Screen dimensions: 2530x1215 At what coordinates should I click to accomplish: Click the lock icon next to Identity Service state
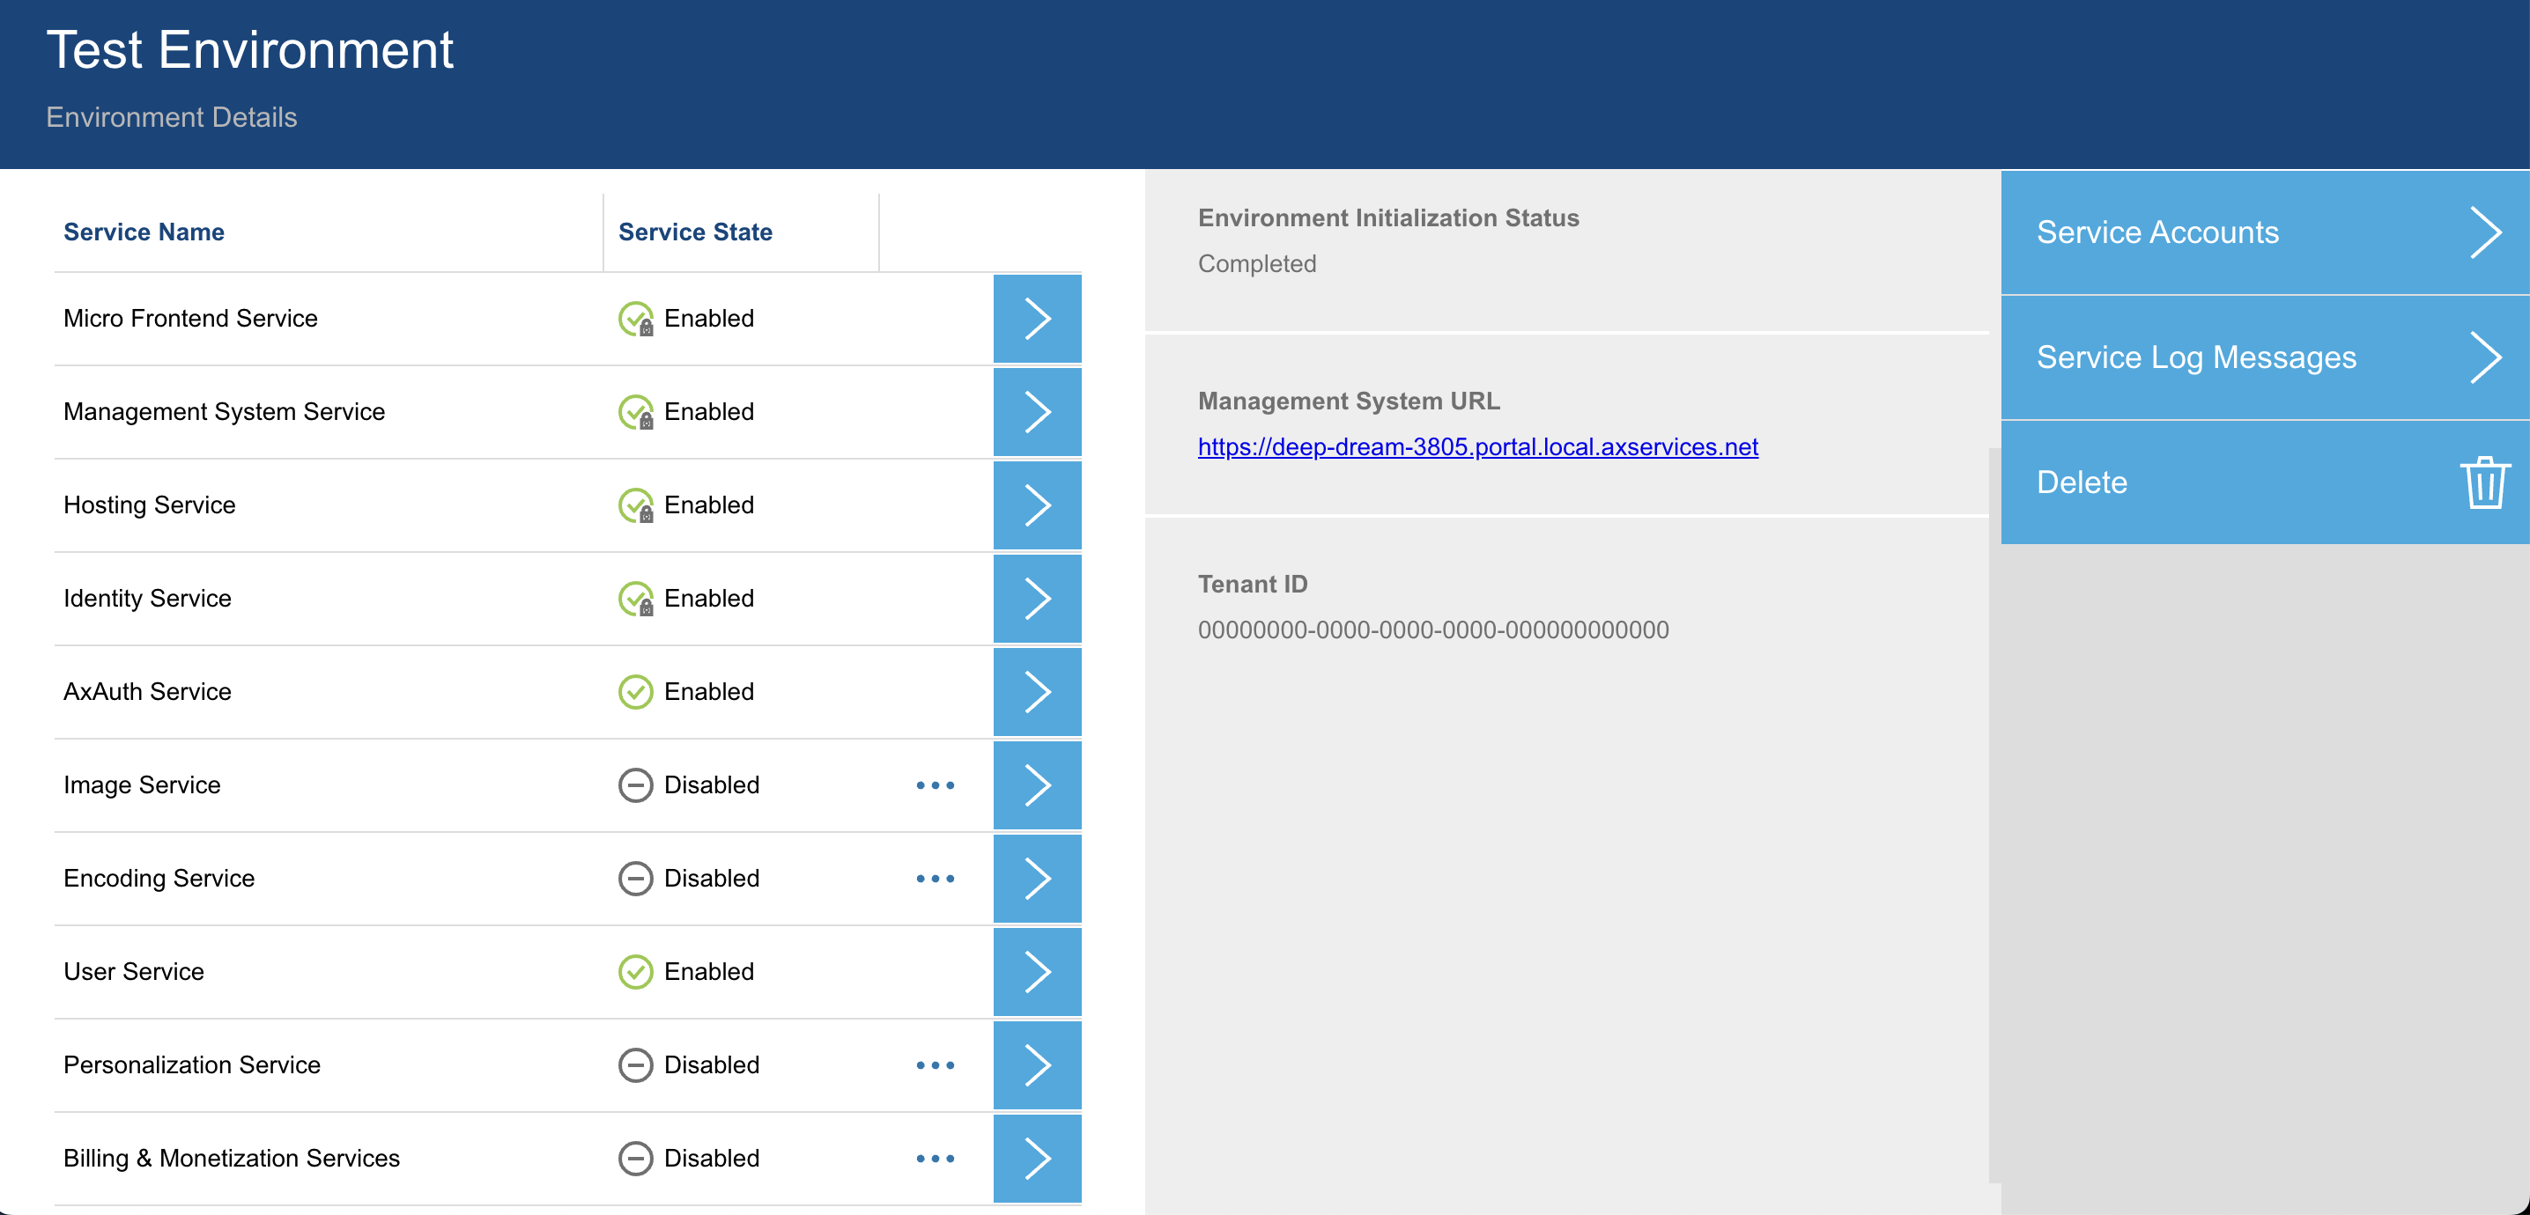point(636,598)
